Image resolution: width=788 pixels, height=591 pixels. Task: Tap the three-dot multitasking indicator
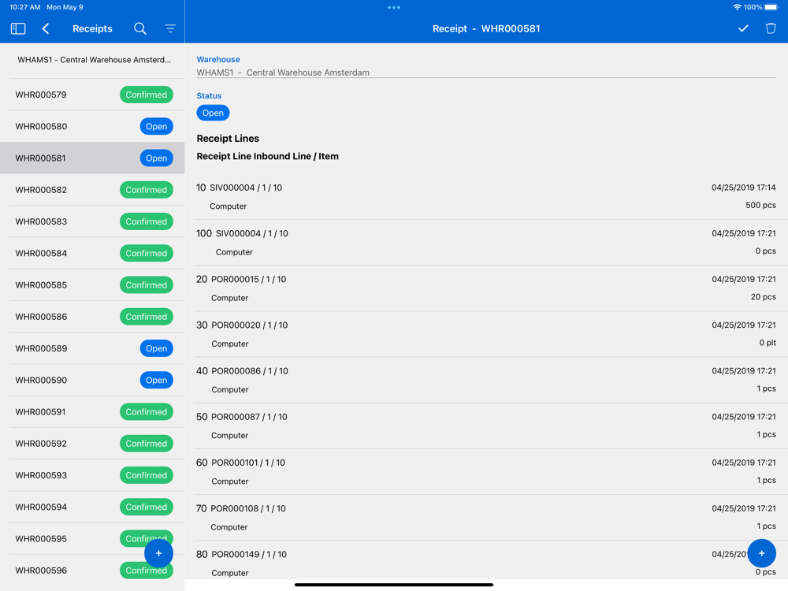(394, 8)
